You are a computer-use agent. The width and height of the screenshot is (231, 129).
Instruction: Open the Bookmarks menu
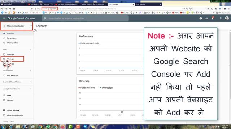coord(22,1)
